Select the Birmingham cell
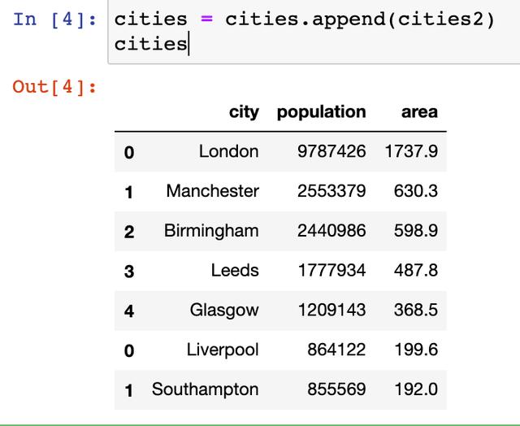This screenshot has width=520, height=426. point(211,231)
